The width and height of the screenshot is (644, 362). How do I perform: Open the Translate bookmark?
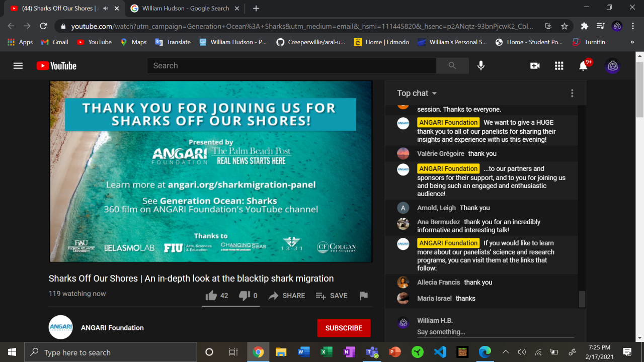[173, 42]
